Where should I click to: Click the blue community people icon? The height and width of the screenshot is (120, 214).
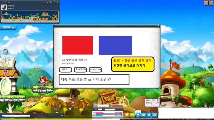pos(143,115)
